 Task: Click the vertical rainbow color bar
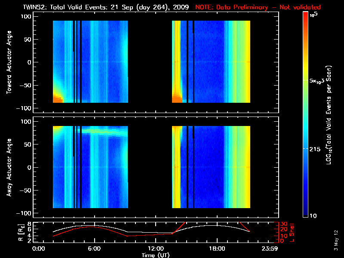pyautogui.click(x=305, y=114)
